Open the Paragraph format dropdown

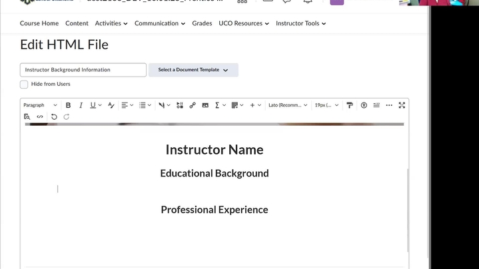tap(40, 105)
